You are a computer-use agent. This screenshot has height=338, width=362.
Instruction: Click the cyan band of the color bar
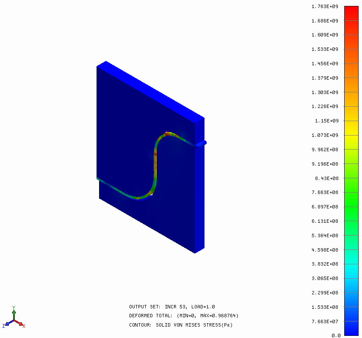click(351, 271)
